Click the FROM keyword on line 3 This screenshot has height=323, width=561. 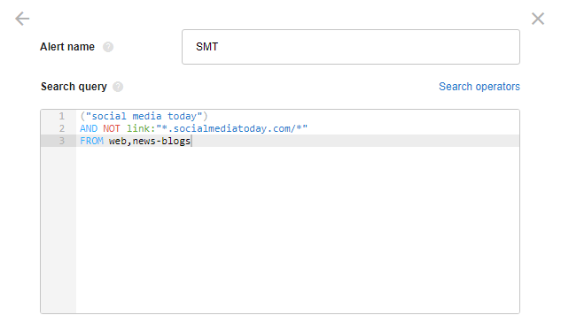coord(91,141)
